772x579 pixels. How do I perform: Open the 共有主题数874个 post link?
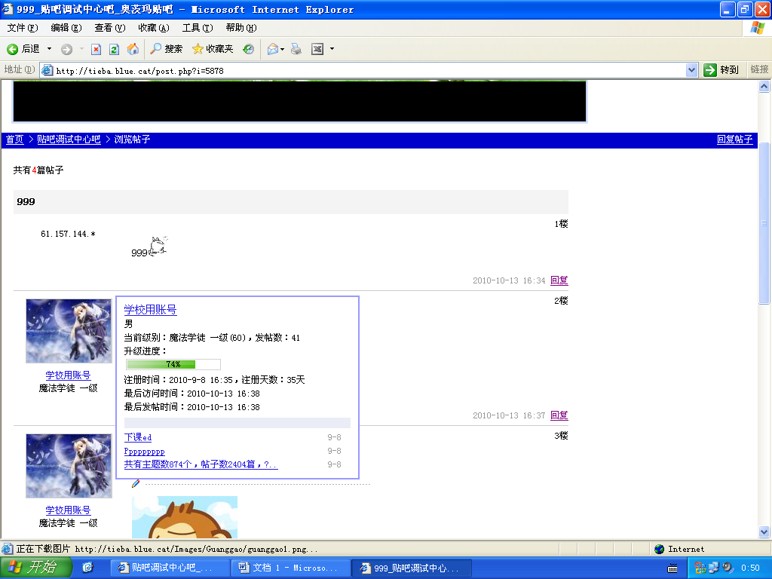201,464
